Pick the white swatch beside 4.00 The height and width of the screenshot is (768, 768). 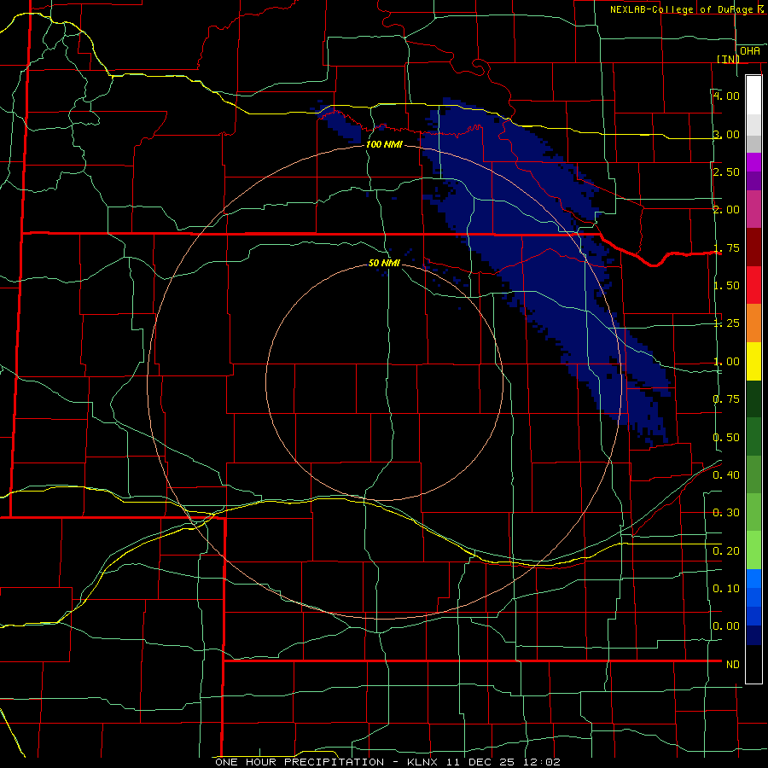click(753, 95)
